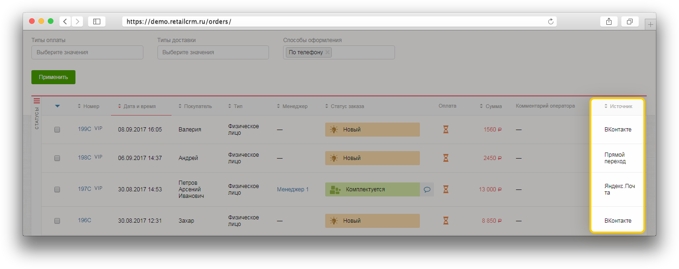Screen dimensions: 679x269
Task: Click the hourglass payment icon for order 196C
Action: tap(446, 221)
